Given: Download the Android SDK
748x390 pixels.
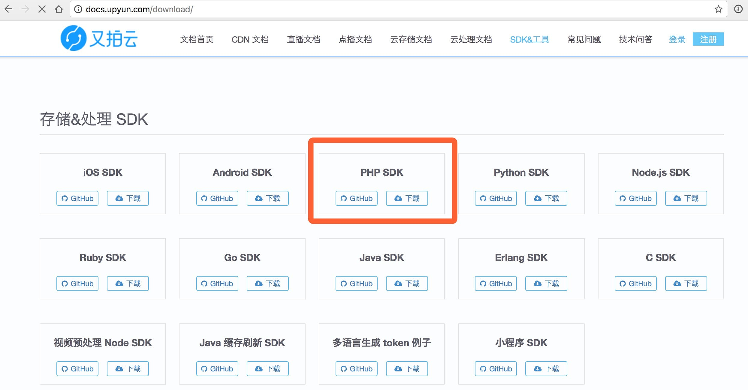Looking at the screenshot, I should [267, 198].
